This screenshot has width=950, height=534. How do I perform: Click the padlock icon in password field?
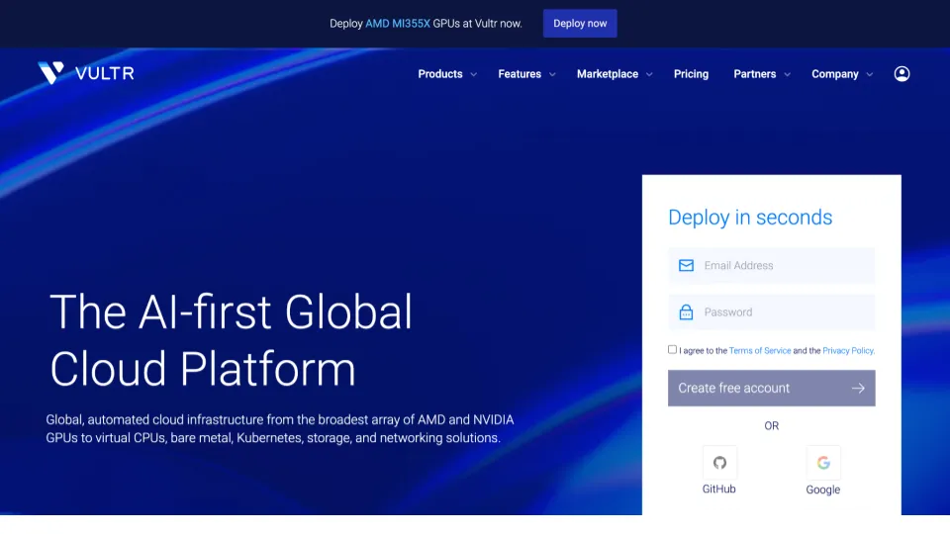point(686,312)
